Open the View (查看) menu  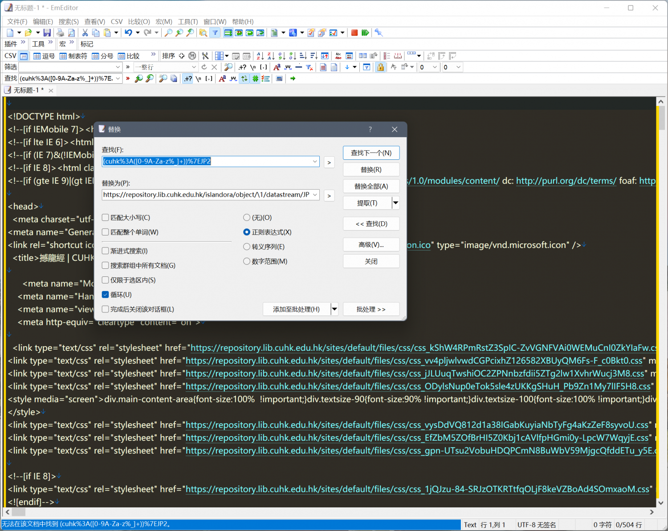(x=95, y=21)
